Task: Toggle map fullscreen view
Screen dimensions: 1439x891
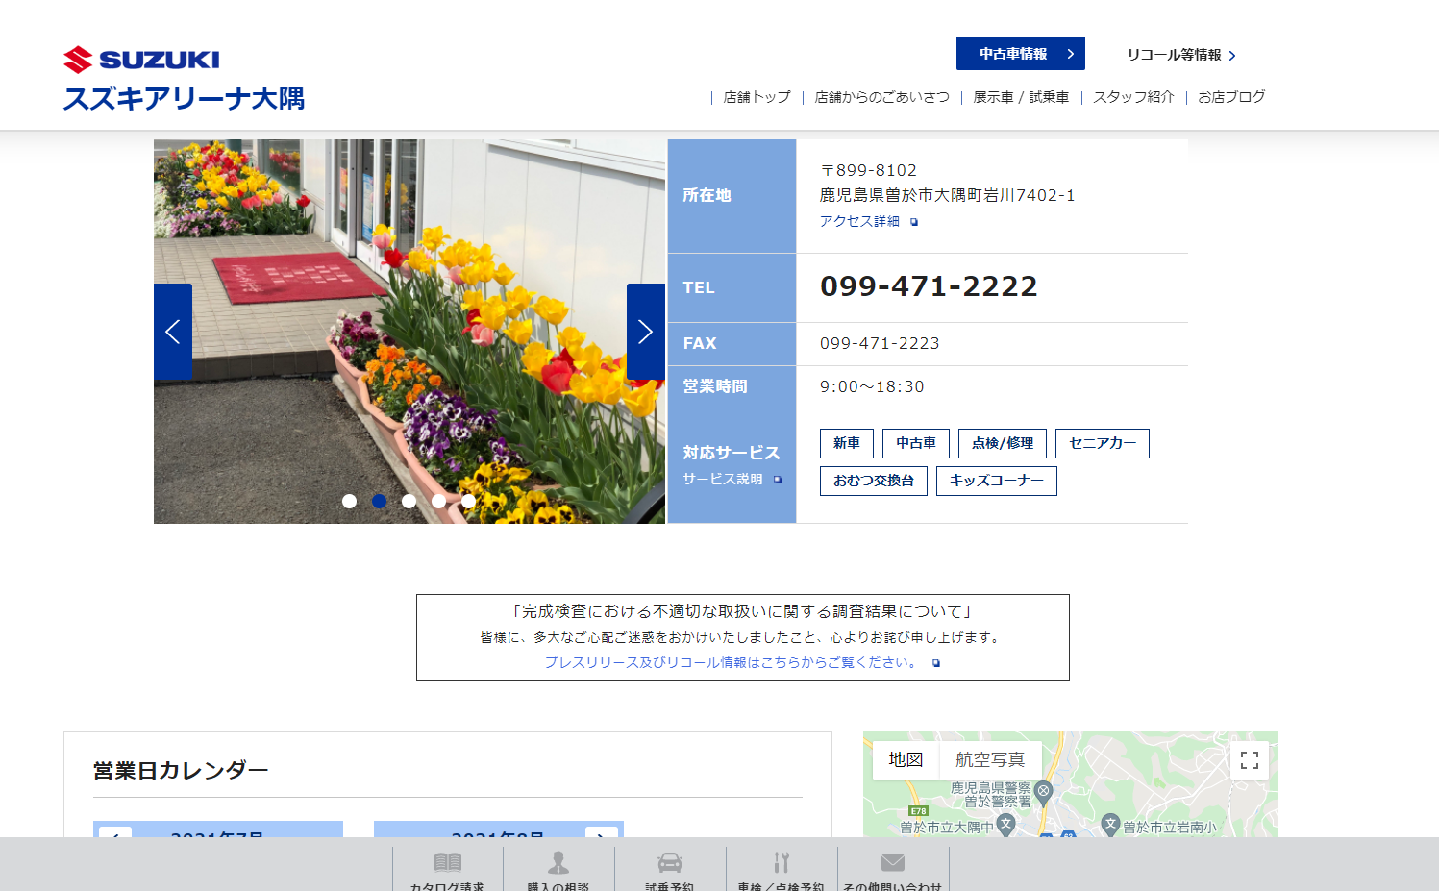Action: point(1250,760)
